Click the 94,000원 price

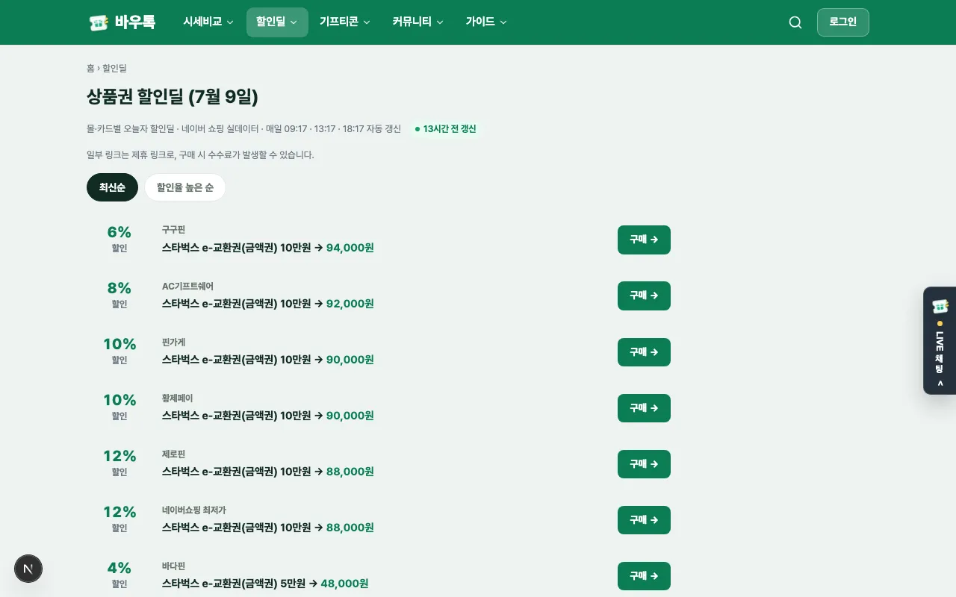tap(350, 247)
